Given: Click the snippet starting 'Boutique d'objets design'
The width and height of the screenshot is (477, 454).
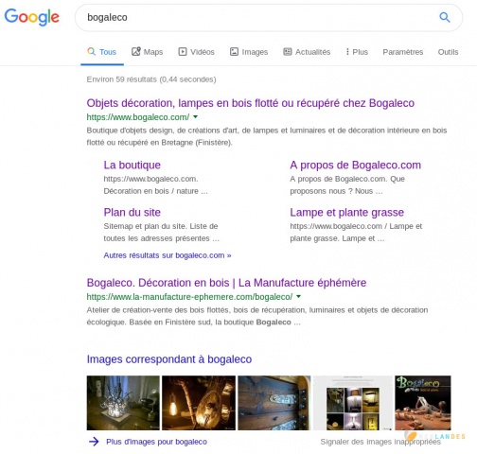Looking at the screenshot, I should (x=267, y=136).
